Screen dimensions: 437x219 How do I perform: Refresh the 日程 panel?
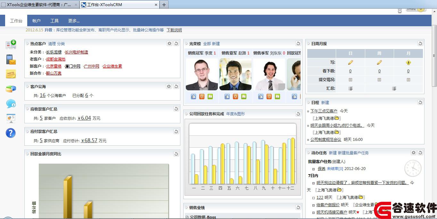(x=420, y=102)
